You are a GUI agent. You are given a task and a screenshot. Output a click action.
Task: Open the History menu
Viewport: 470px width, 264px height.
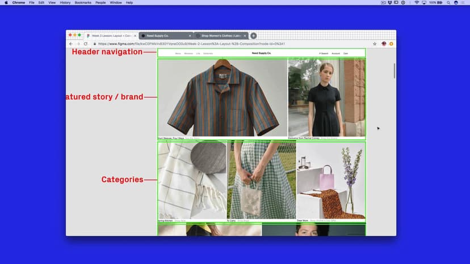point(65,3)
